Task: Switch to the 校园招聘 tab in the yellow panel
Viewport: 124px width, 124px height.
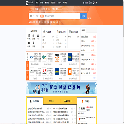Action: point(68,101)
